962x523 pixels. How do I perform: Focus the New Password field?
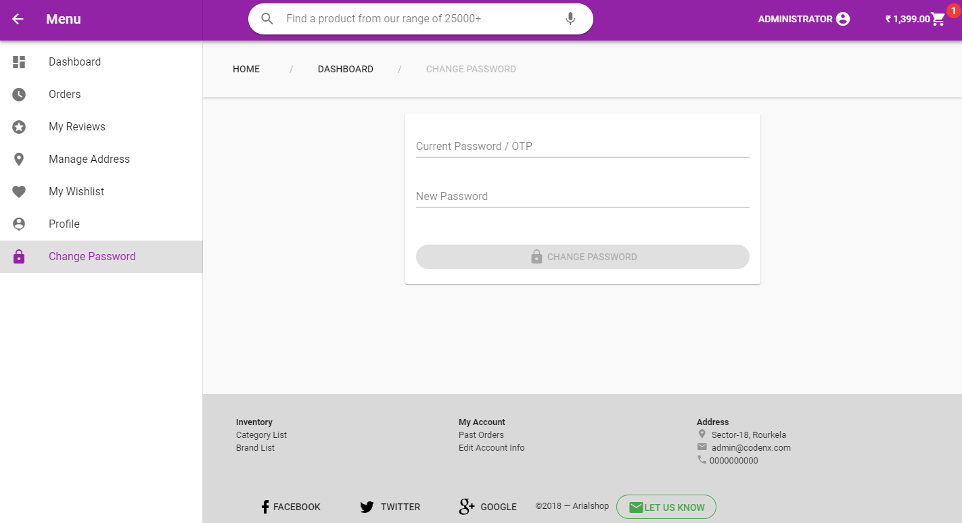click(x=582, y=197)
